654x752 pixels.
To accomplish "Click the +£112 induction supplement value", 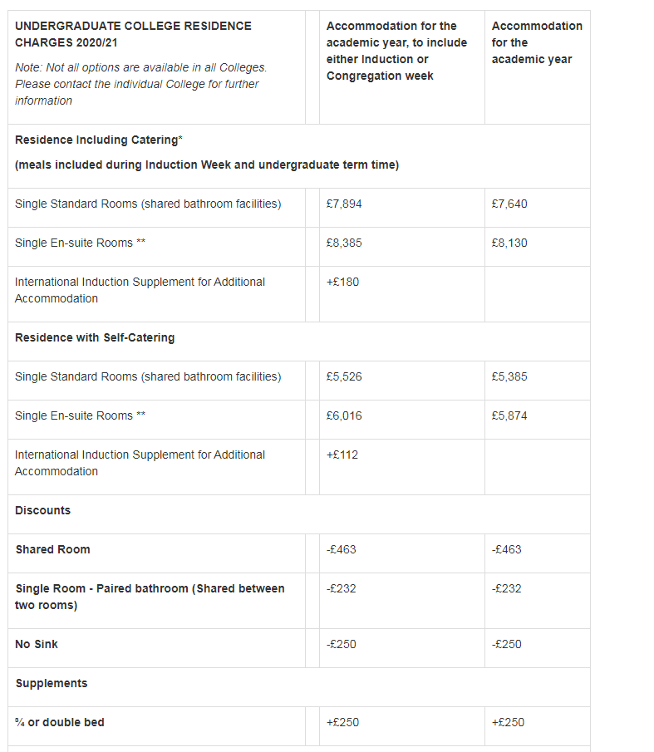I will tap(342, 455).
